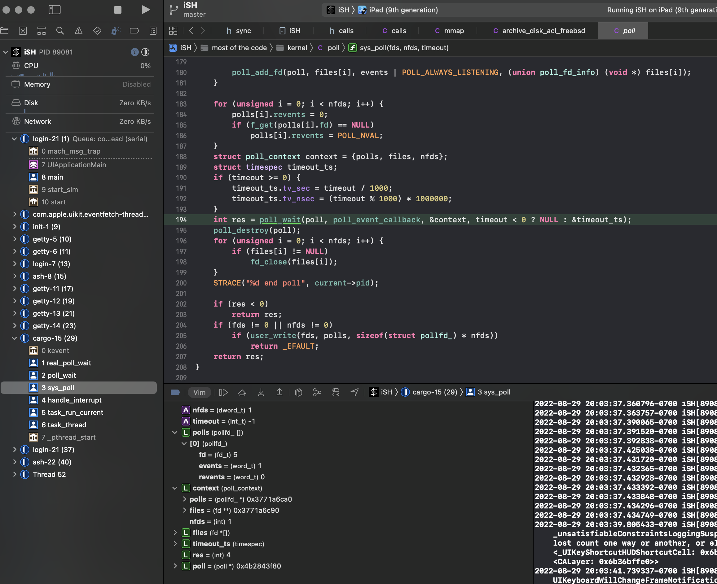Select iPad (9th generation) run destination
Screen dimensions: 717x584
pos(398,10)
